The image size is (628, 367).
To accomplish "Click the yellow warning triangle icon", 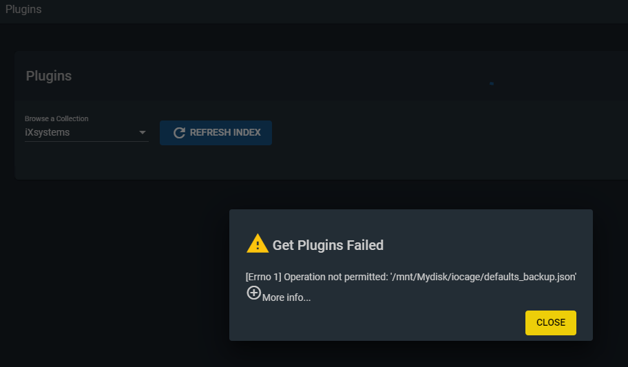I will [x=257, y=244].
